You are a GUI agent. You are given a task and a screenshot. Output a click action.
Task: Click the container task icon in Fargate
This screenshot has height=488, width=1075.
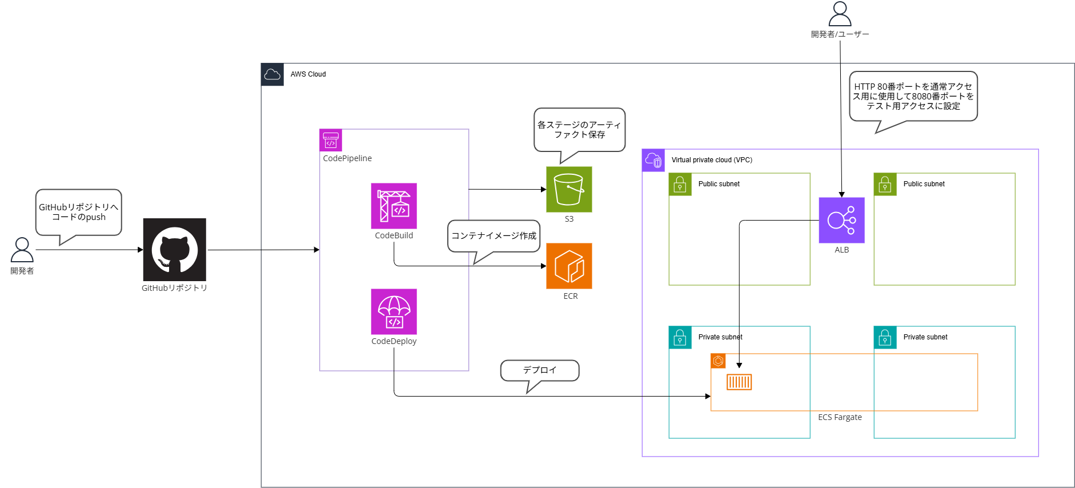pos(739,382)
